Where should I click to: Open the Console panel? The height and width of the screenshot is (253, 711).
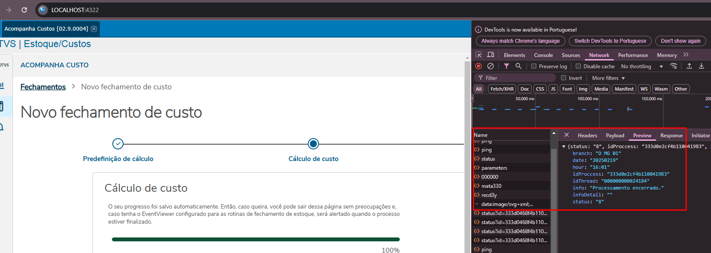(543, 55)
